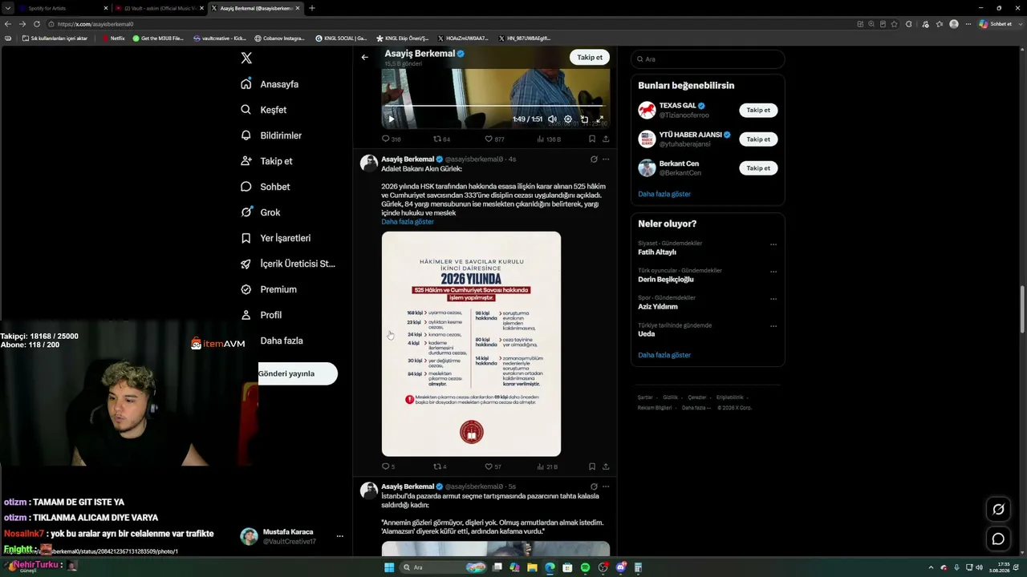Enter fullscreen on the video
1027x577 pixels.
click(599, 119)
